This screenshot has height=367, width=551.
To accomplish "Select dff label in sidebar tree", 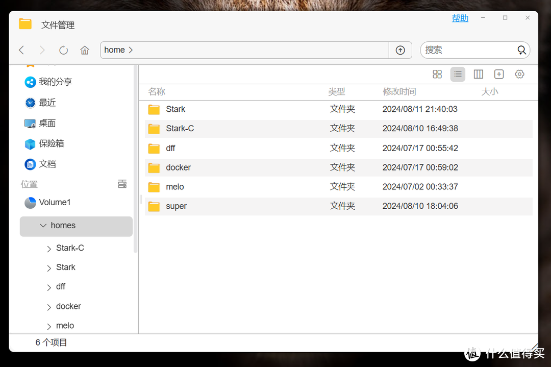I will coord(60,287).
